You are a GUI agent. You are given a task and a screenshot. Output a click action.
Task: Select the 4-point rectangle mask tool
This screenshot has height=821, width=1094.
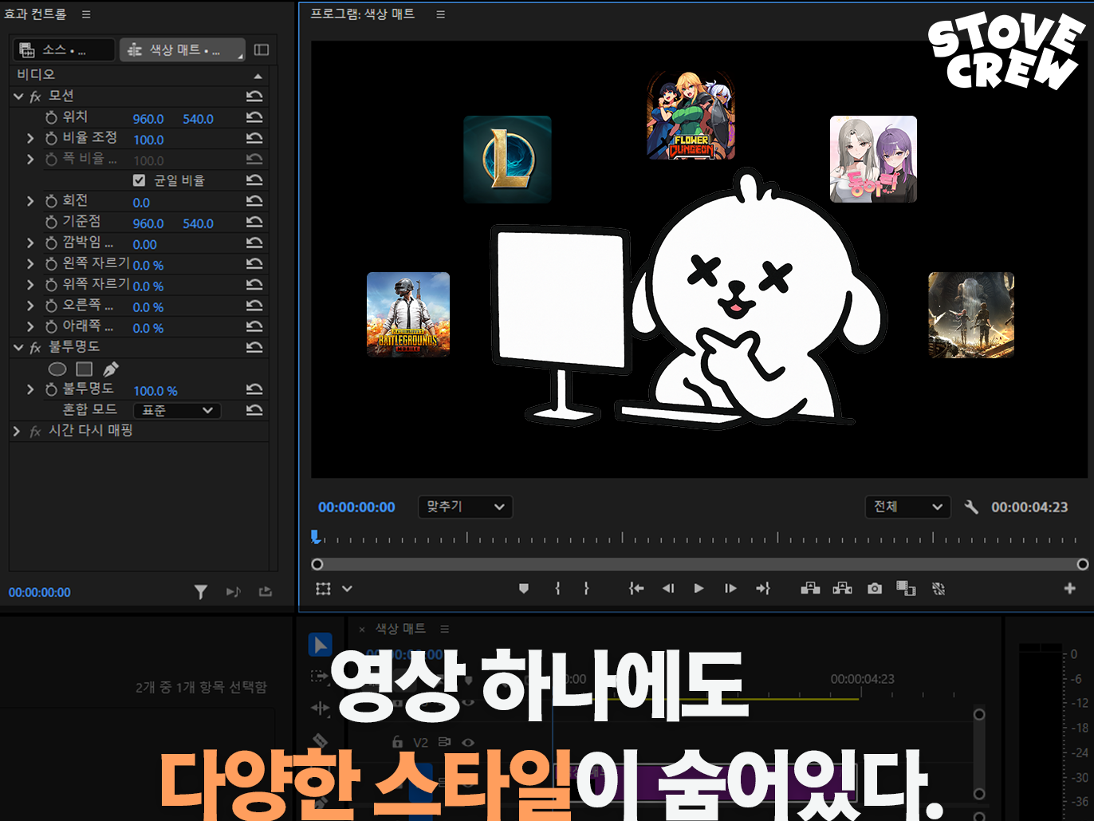(85, 369)
